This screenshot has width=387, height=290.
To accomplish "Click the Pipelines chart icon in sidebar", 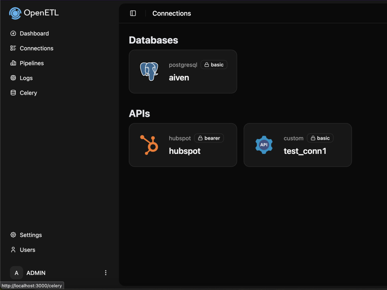I will [13, 63].
